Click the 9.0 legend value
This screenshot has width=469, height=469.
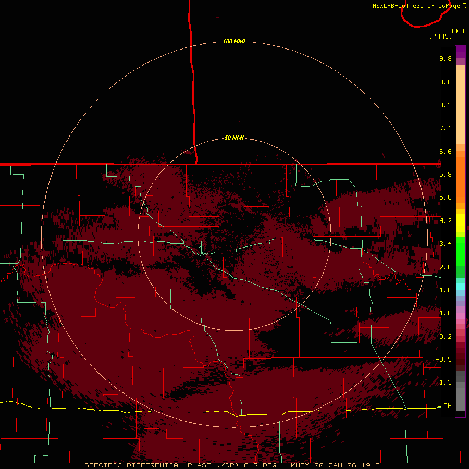point(446,82)
